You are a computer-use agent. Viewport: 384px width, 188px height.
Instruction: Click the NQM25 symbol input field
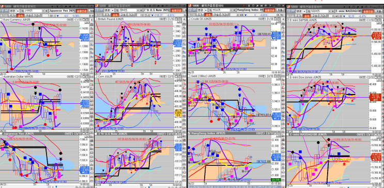(319, 11)
